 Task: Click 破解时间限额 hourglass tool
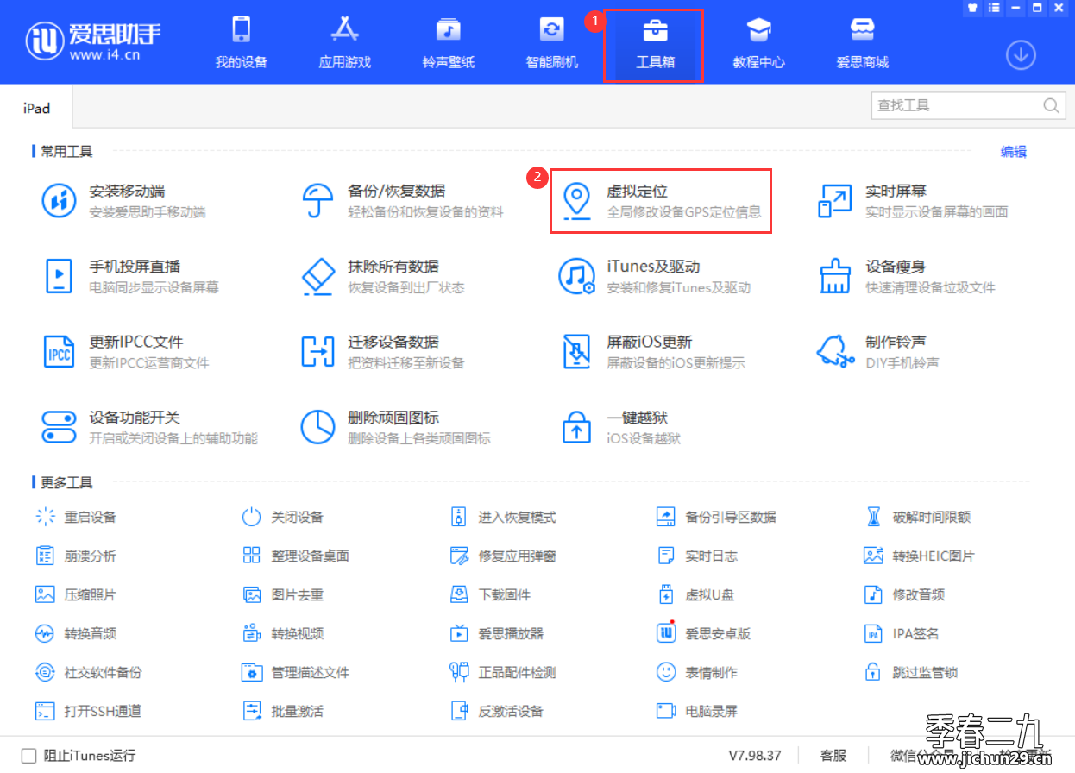click(x=918, y=517)
